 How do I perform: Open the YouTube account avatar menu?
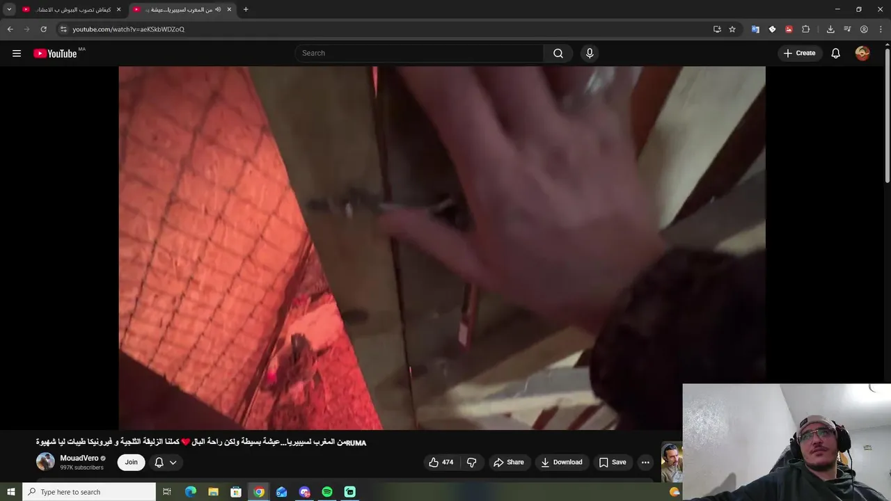point(862,53)
